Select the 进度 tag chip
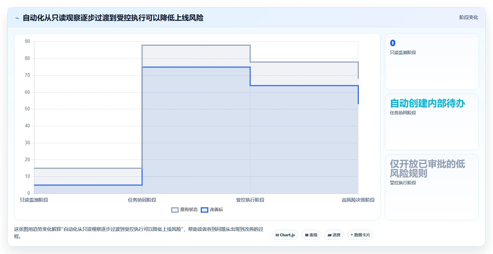This screenshot has width=493, height=254. click(334, 235)
